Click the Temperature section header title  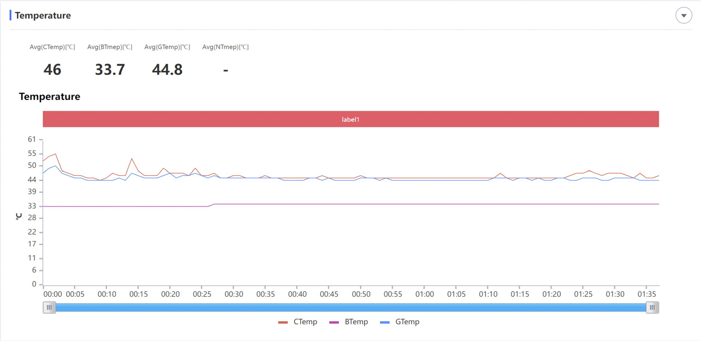coord(43,15)
